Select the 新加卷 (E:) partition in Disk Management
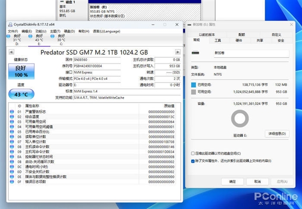The height and width of the screenshot is (209, 302). 144,12
